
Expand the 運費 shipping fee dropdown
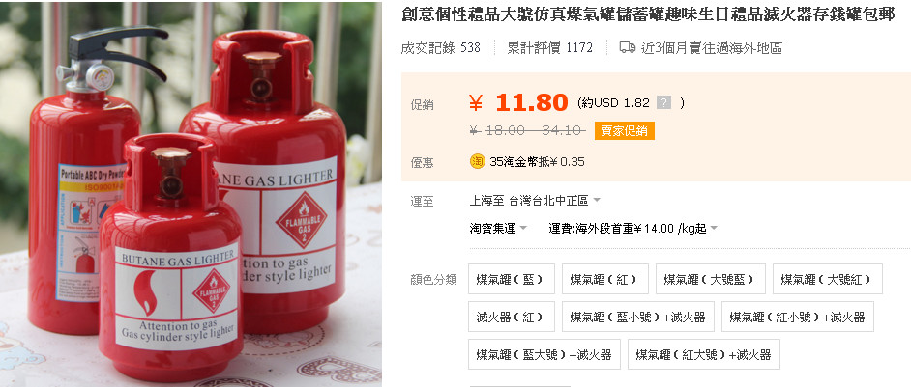tap(632, 229)
